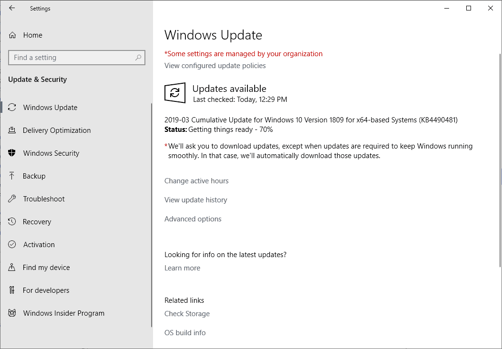The height and width of the screenshot is (349, 502).
Task: Select the Backup icon
Action: [x=12, y=176]
